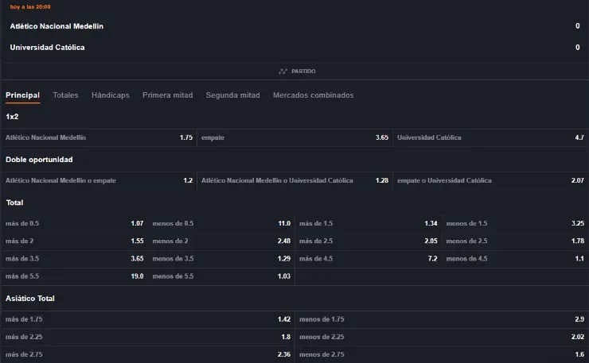Pick más de 2.5 total goals
The image size is (589, 363).
(368, 241)
